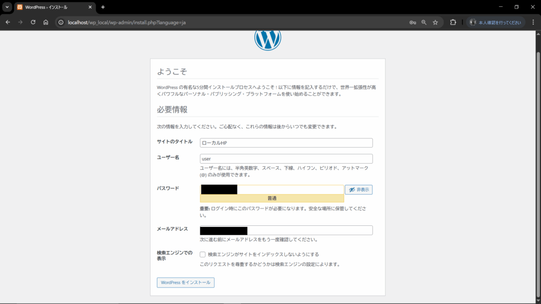
Task: Select the WordPress › インストール tab
Action: [55, 7]
